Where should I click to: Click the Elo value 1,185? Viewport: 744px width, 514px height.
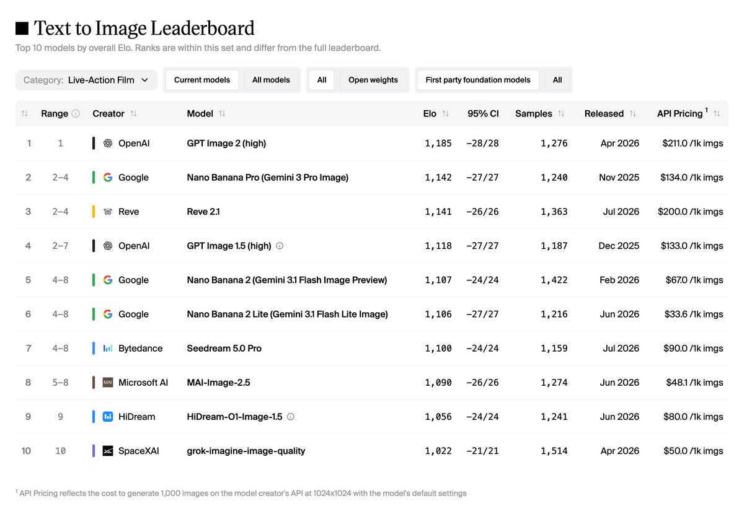click(x=438, y=143)
